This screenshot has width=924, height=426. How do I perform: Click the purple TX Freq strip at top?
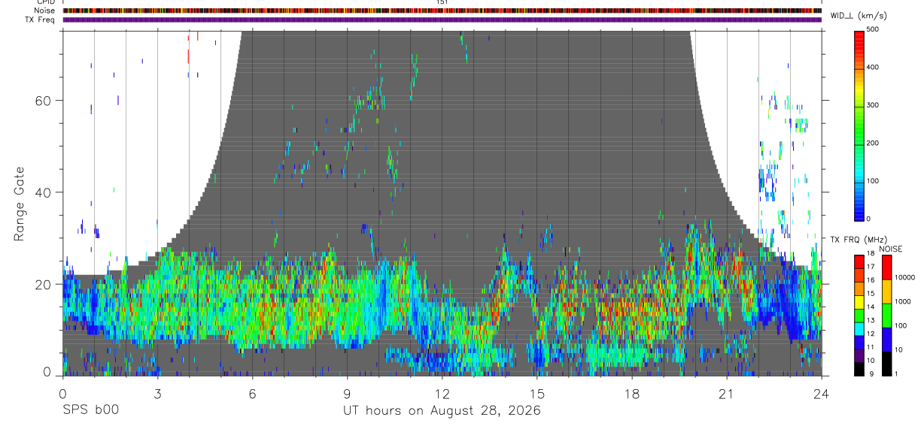[442, 20]
